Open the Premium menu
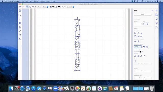The image size is (163, 92). (42, 1)
